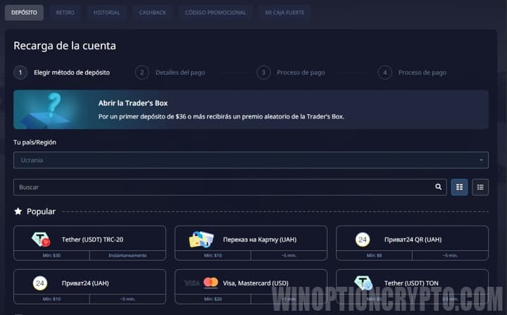
Task: Click the Visa logo icon
Action: [x=192, y=283]
